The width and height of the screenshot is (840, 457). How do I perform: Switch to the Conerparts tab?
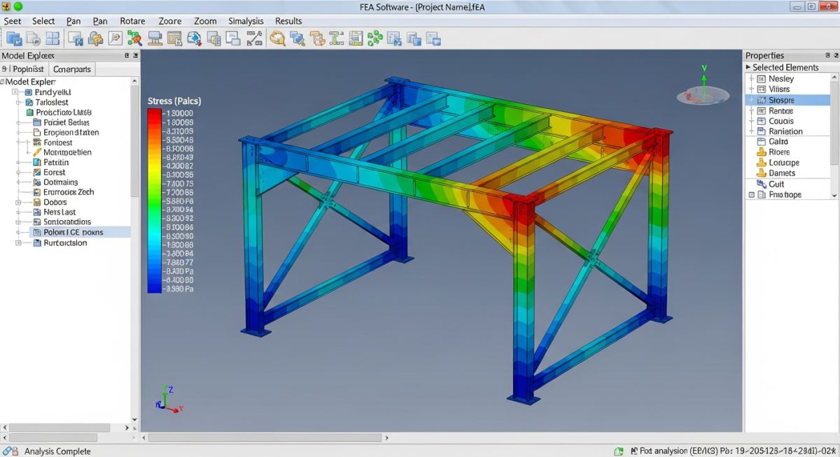click(72, 68)
